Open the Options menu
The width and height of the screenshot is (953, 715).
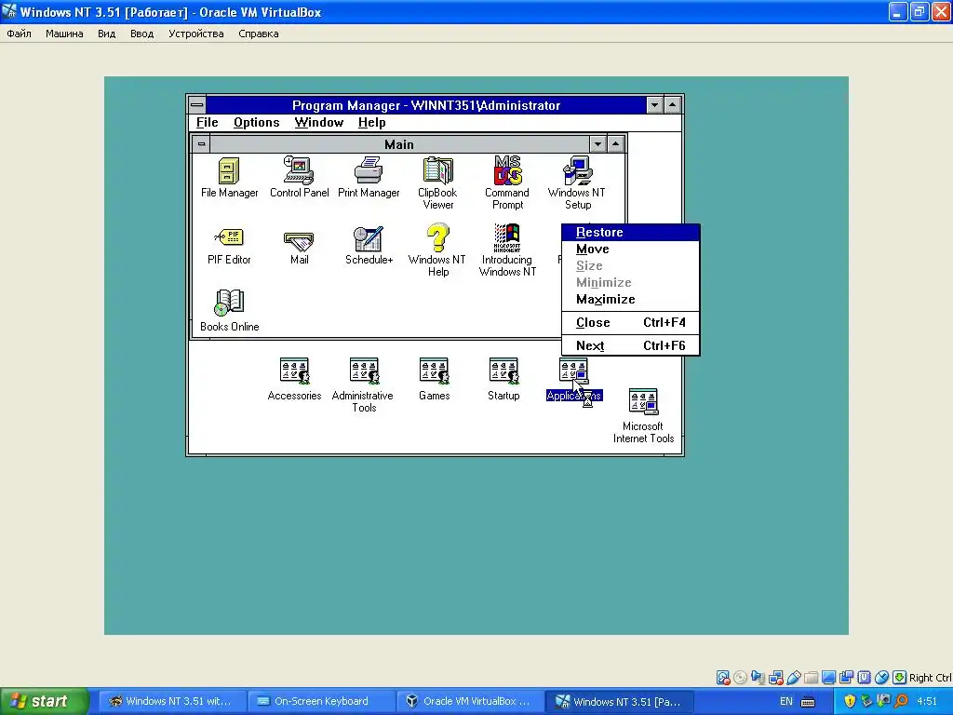pos(257,123)
